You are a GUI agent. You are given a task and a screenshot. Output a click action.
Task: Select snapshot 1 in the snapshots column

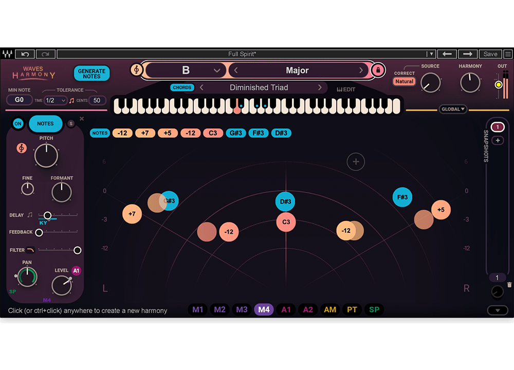tap(498, 127)
